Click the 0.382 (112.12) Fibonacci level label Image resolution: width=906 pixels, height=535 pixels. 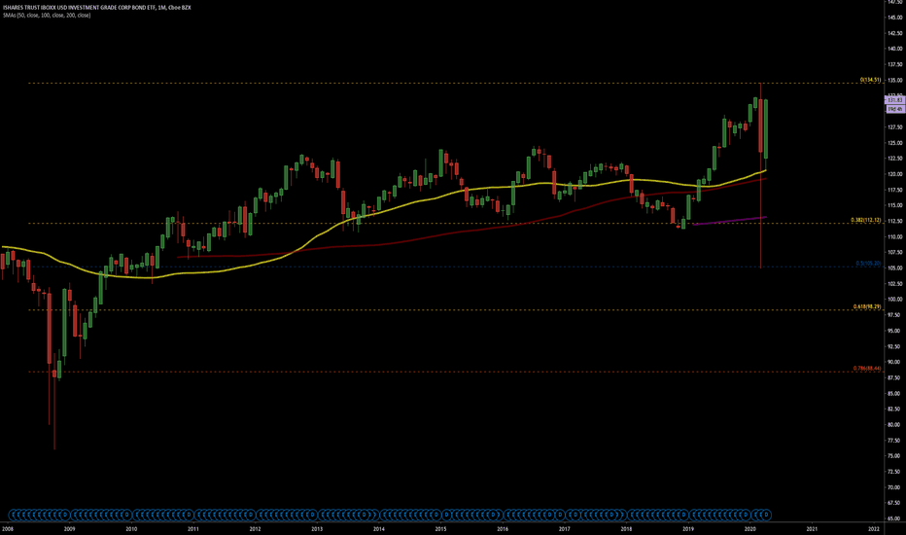(865, 220)
